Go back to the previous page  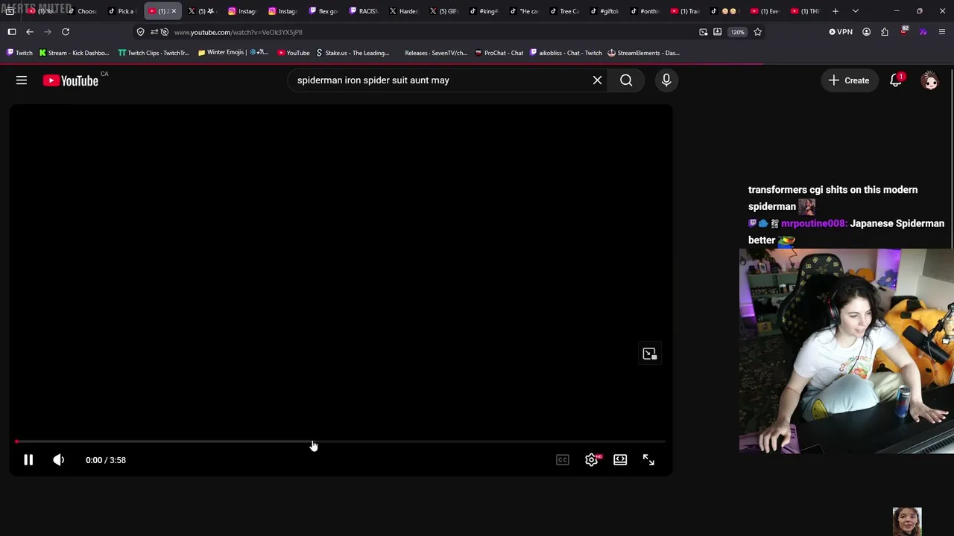pyautogui.click(x=30, y=32)
